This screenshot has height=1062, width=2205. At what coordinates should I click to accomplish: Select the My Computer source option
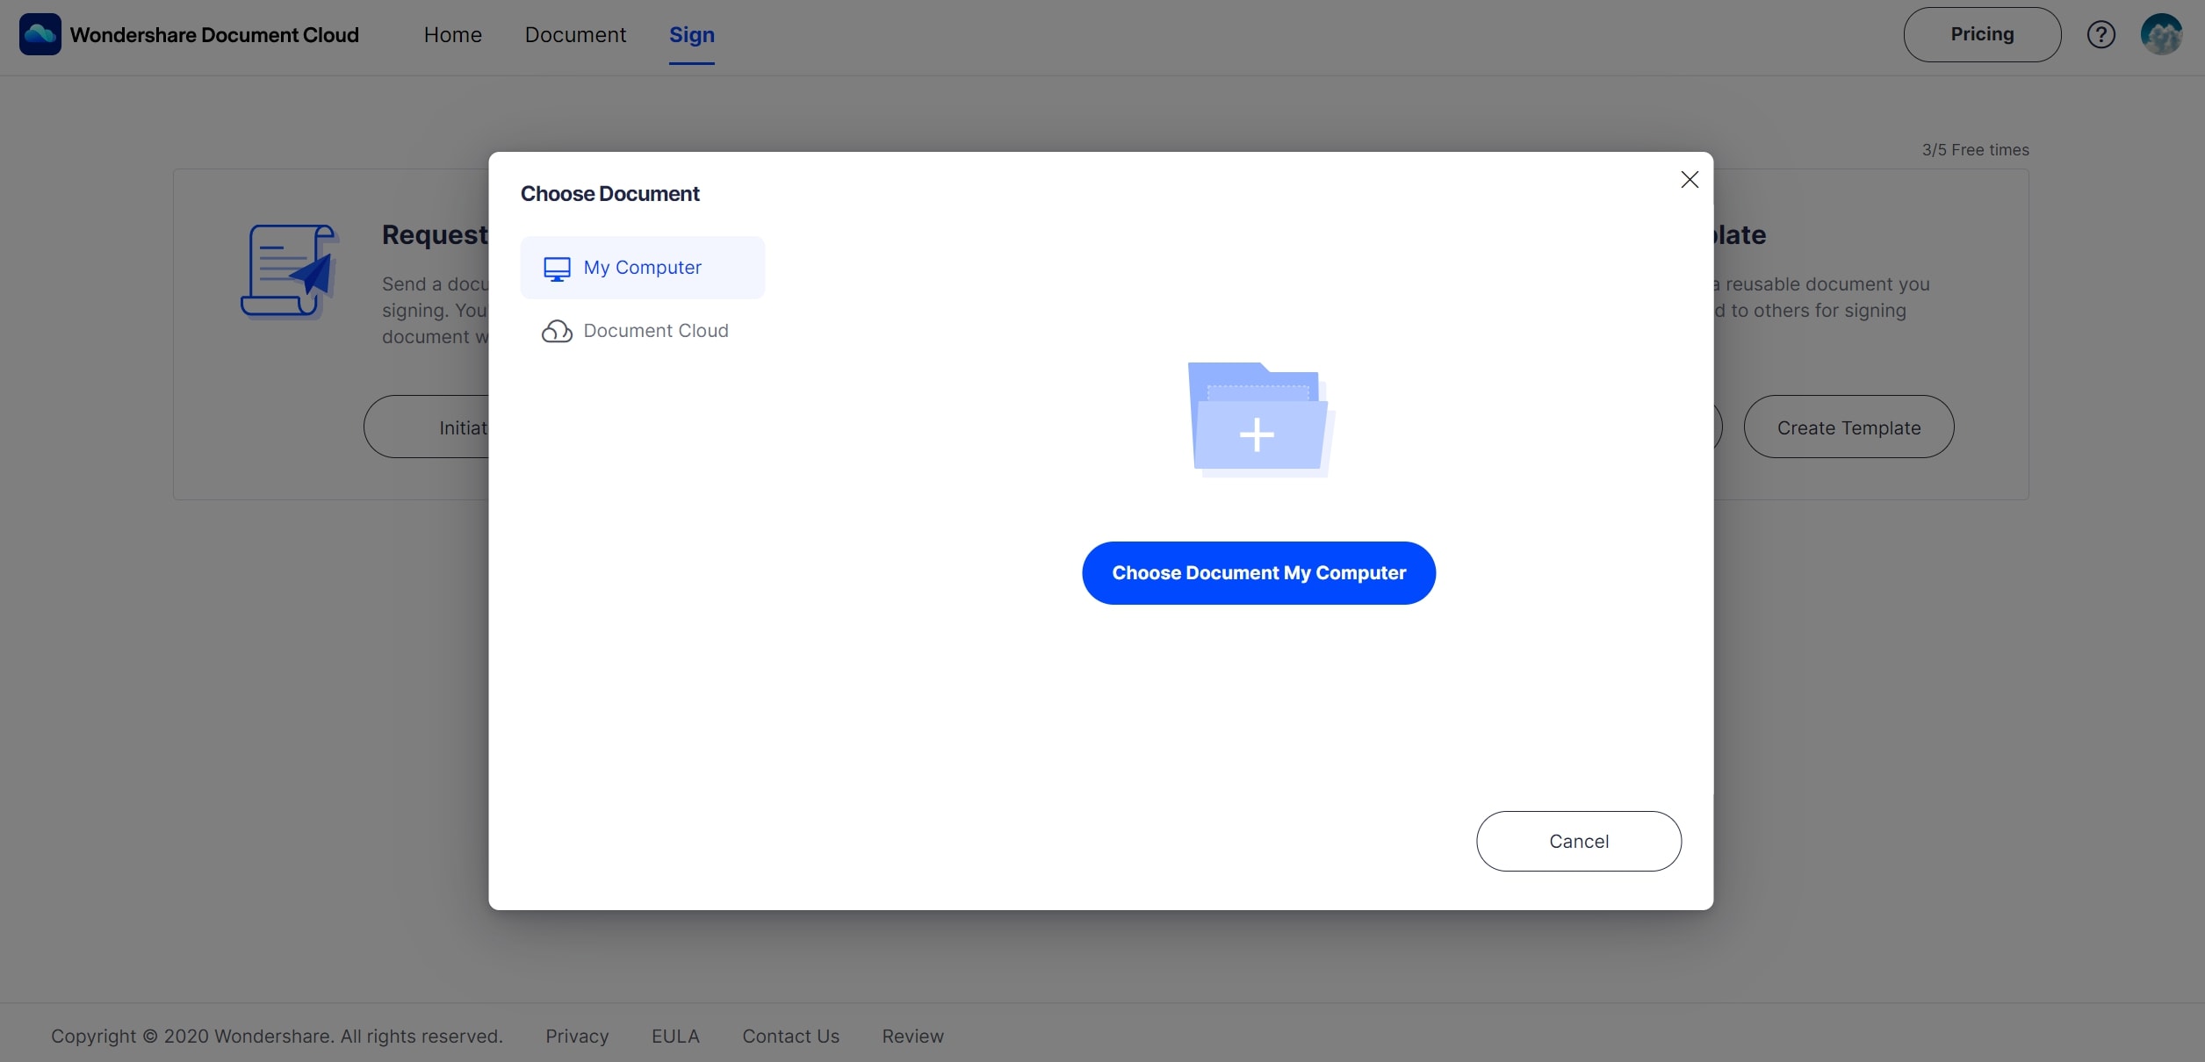tap(642, 268)
